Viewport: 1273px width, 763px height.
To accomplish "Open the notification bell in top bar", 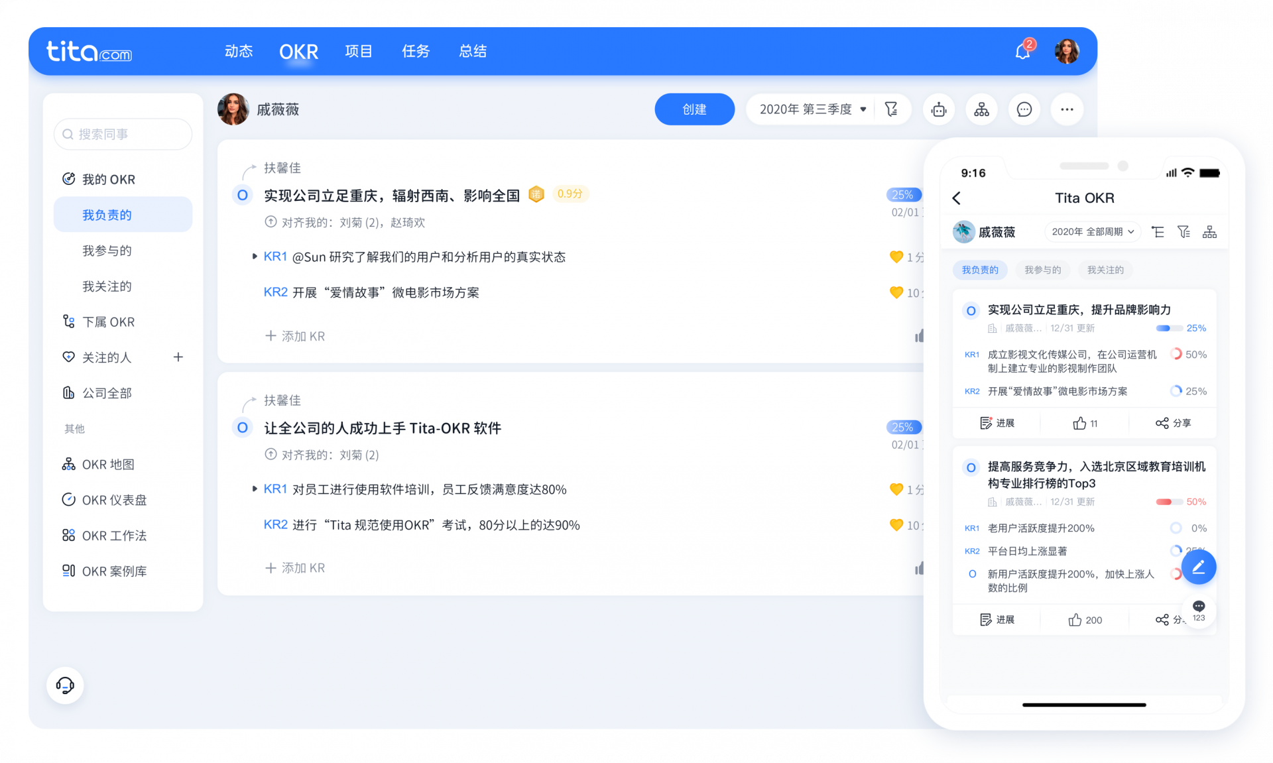I will [x=1023, y=51].
